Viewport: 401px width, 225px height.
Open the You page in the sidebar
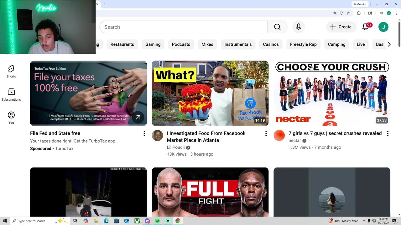coord(11,118)
